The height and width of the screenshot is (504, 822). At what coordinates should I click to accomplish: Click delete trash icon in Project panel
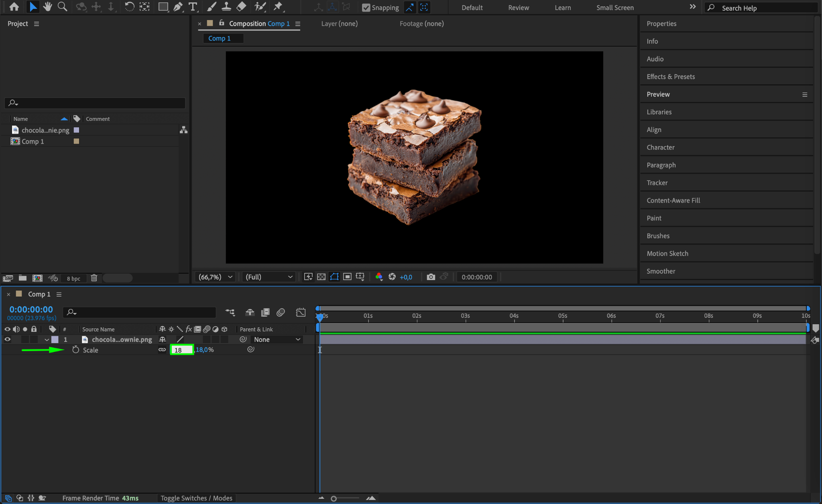click(94, 278)
